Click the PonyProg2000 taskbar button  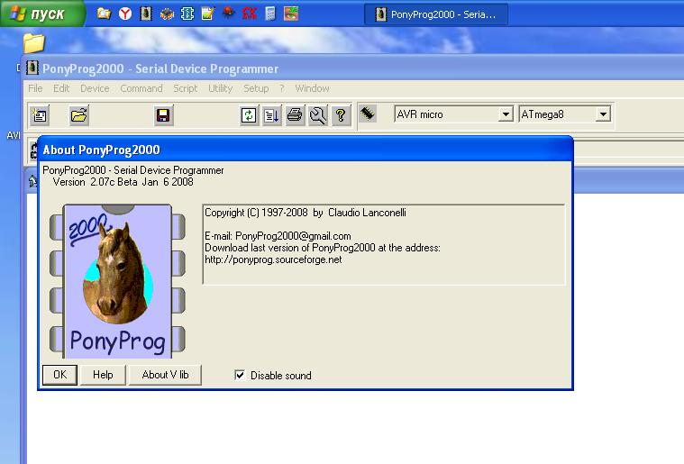(436, 14)
